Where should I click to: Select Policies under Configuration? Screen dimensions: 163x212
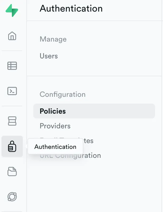click(53, 111)
